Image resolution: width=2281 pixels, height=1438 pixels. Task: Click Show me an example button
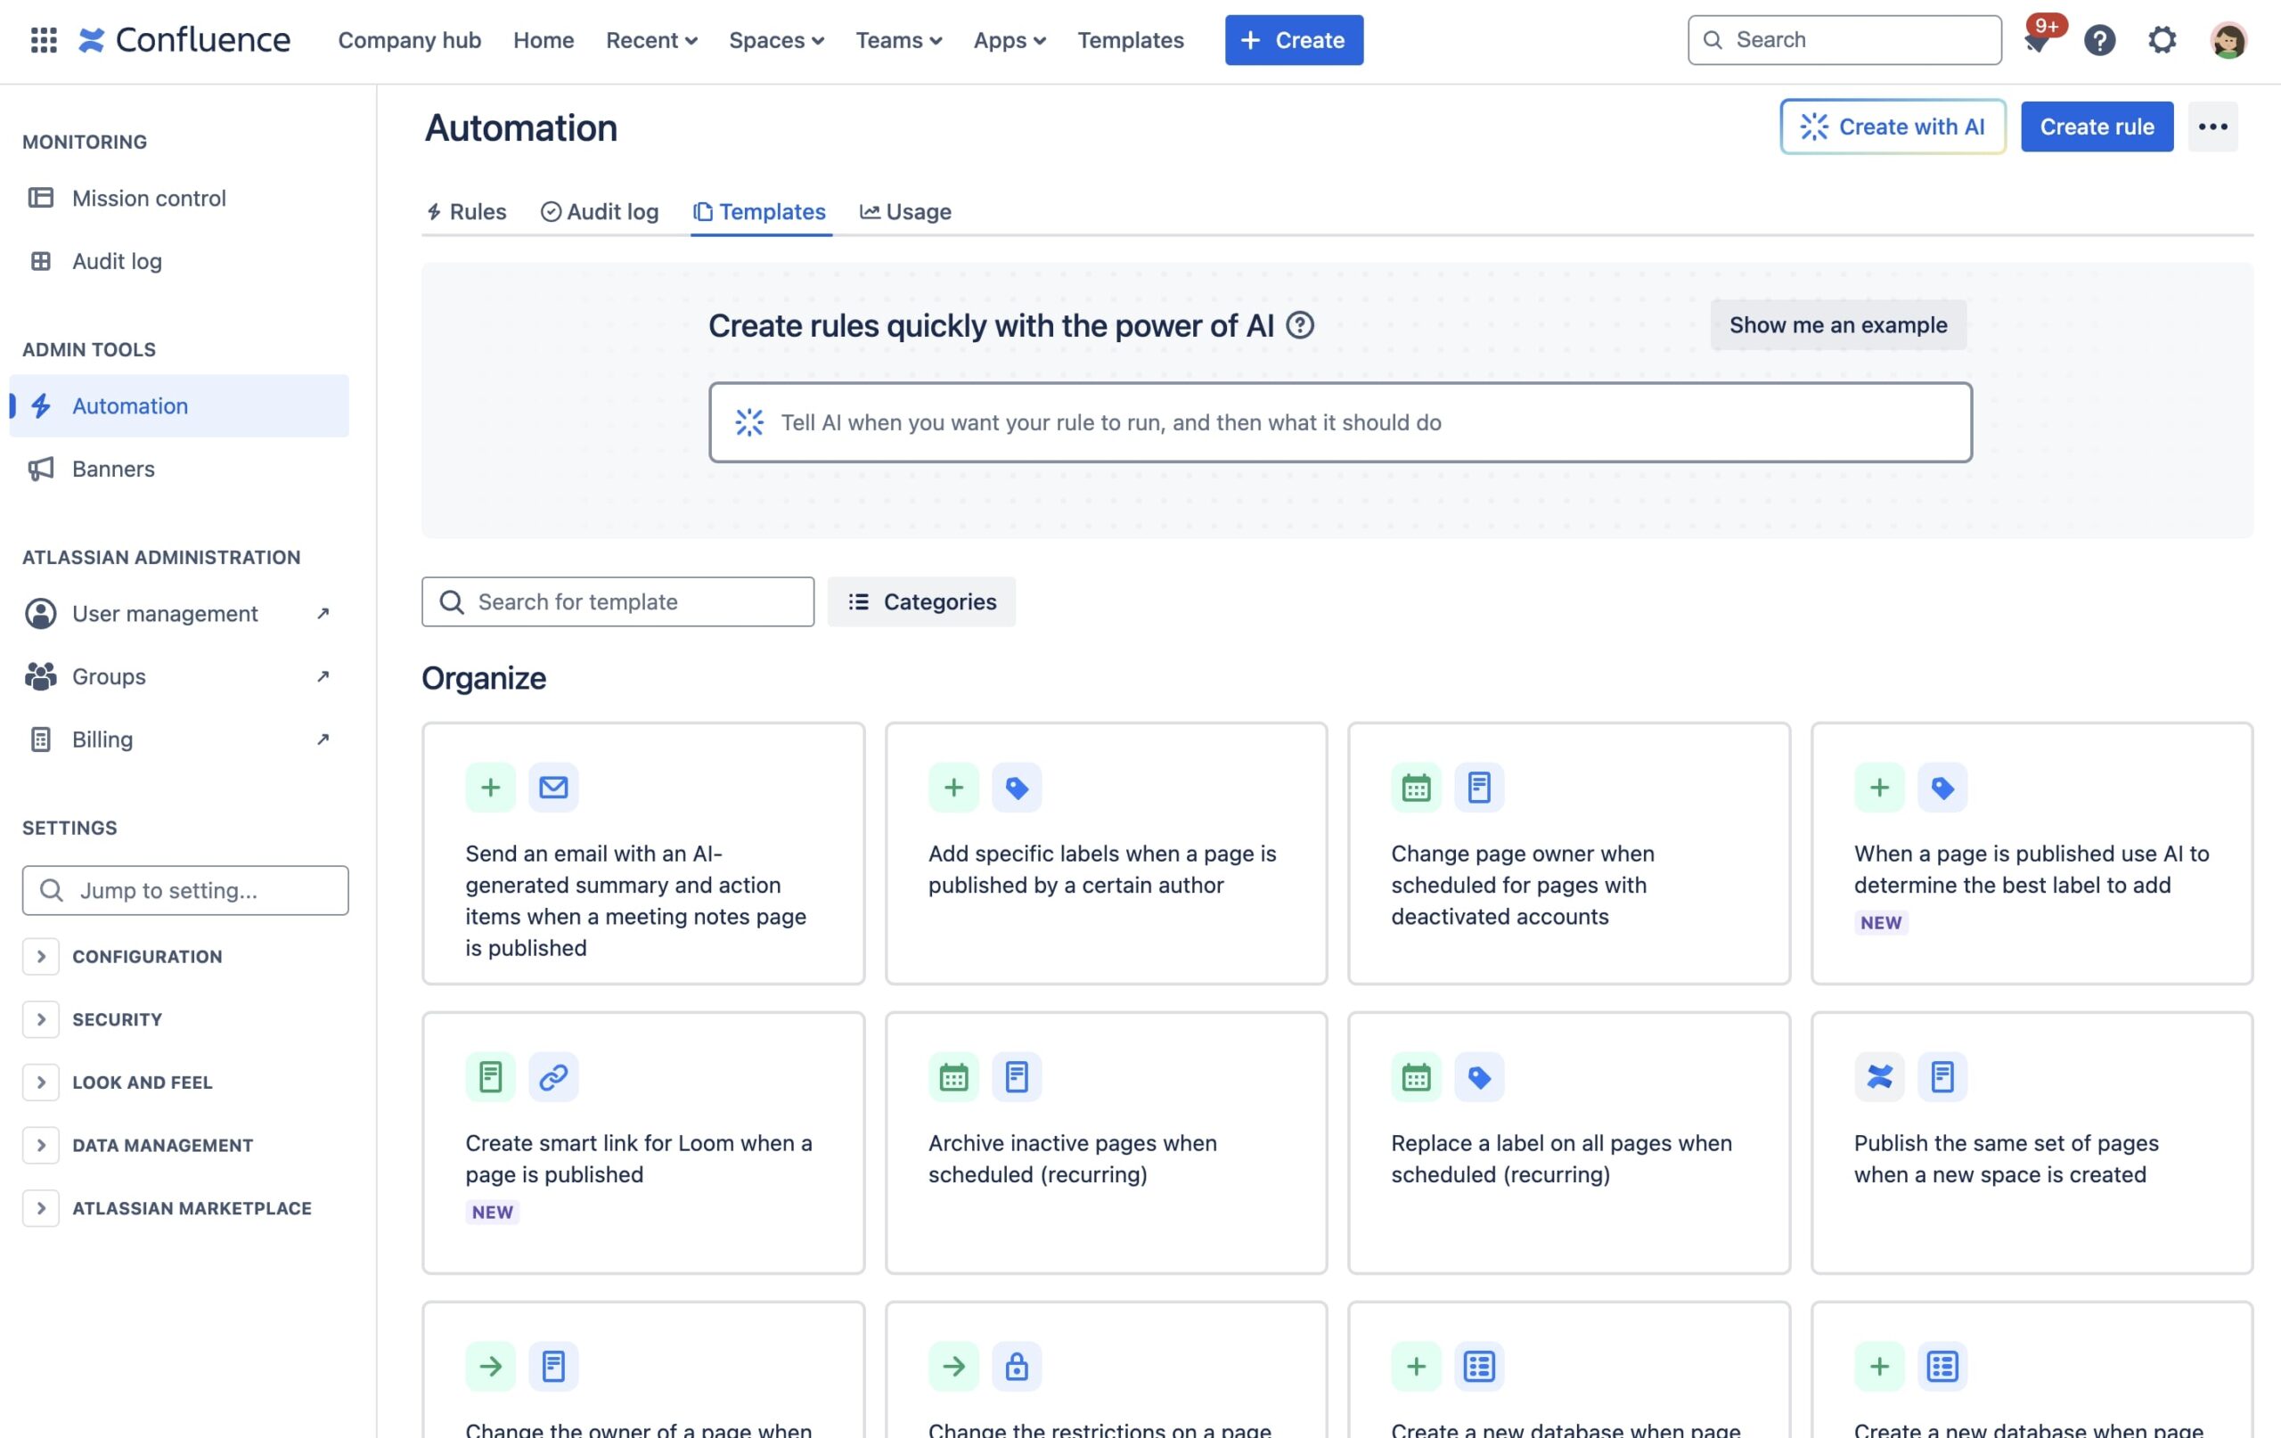click(1839, 325)
